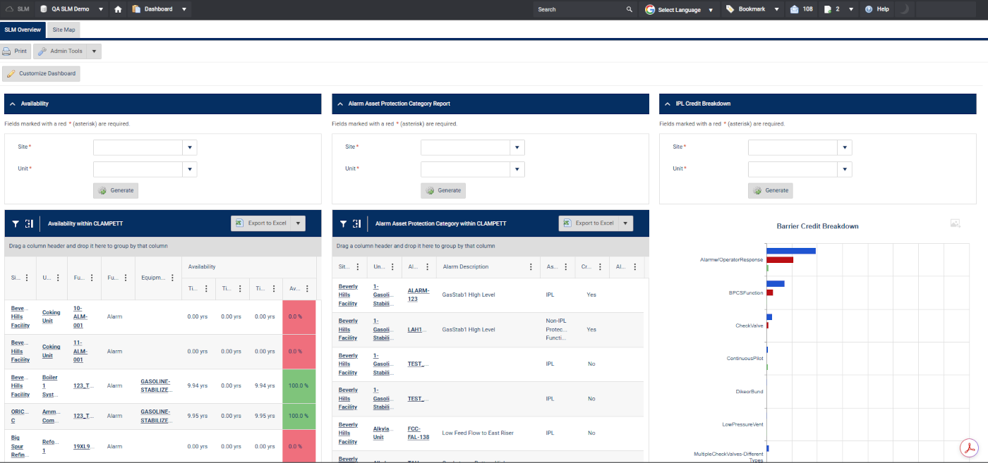The height and width of the screenshot is (463, 988).
Task: Click the Search input field
Action: [579, 9]
